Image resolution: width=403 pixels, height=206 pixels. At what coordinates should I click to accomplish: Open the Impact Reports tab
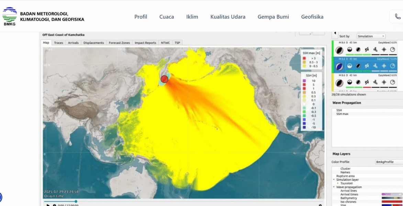click(x=145, y=43)
